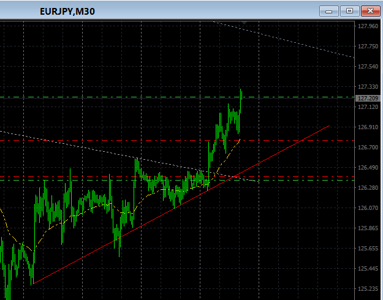Select the current price label 127.209

click(x=368, y=99)
